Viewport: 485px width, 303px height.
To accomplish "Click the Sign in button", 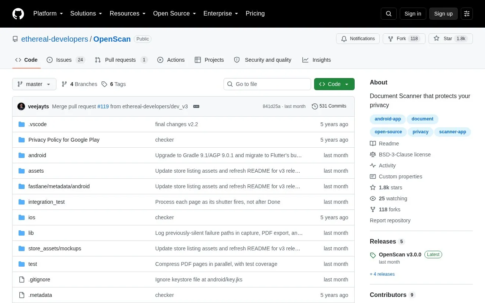I will click(x=413, y=14).
